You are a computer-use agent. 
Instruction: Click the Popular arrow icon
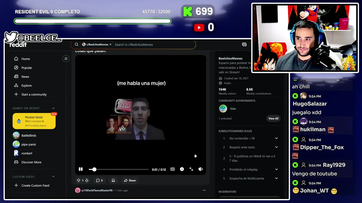pos(16,68)
